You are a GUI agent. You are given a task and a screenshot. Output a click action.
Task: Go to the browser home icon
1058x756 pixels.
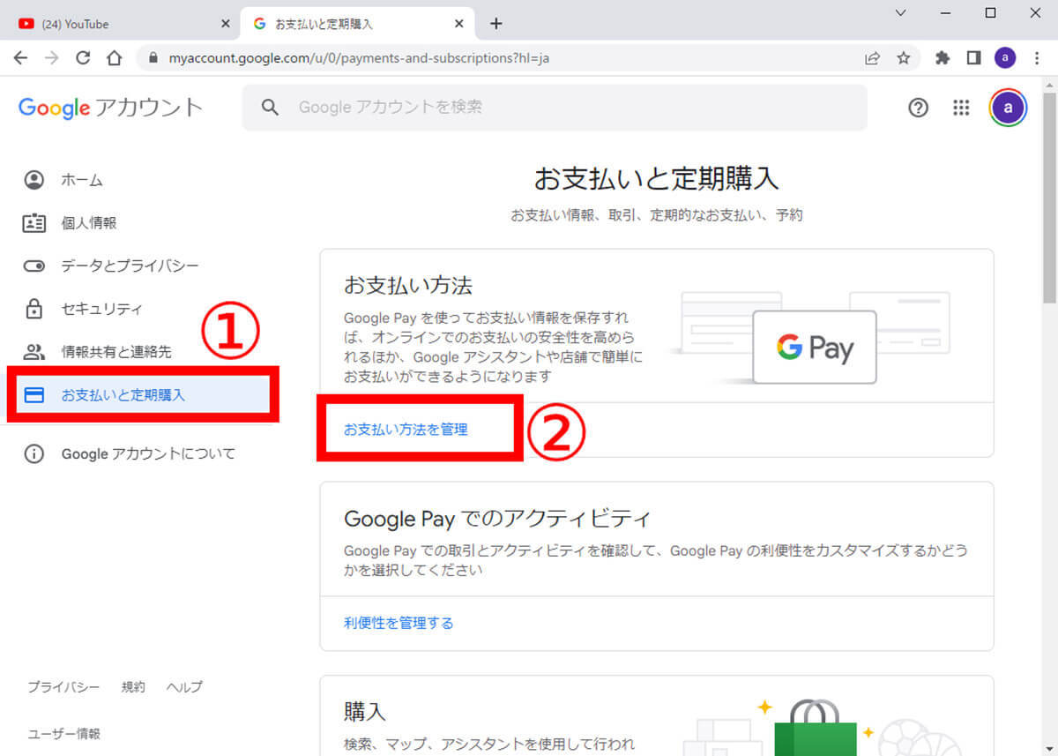coord(114,58)
